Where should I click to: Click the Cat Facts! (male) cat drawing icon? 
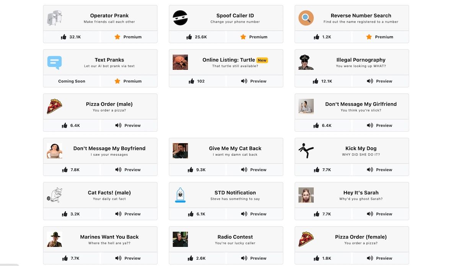(x=54, y=195)
